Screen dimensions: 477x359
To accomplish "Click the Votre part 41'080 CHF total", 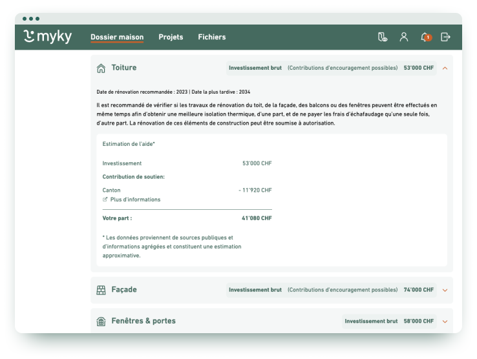I will (257, 218).
